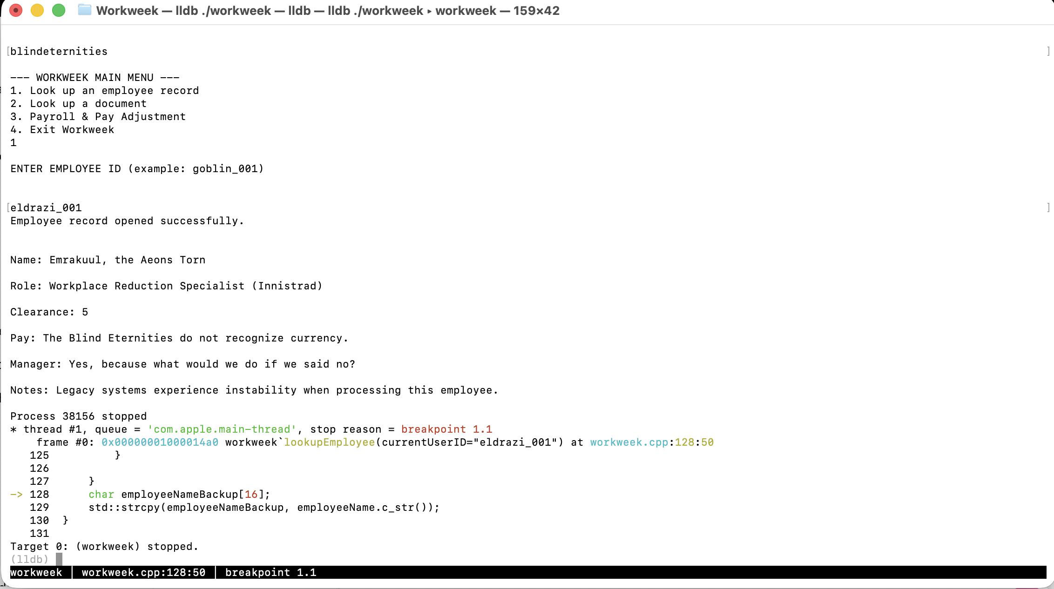Minimize the terminal window with the yellow button
The height and width of the screenshot is (589, 1054).
tap(37, 10)
